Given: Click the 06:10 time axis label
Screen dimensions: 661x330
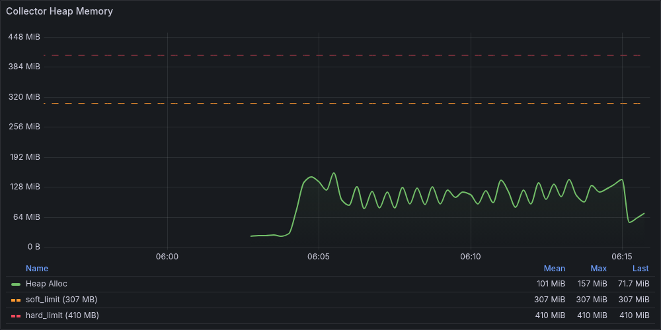Looking at the screenshot, I should pos(470,256).
